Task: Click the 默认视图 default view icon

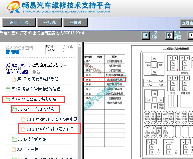Action: click(x=169, y=35)
